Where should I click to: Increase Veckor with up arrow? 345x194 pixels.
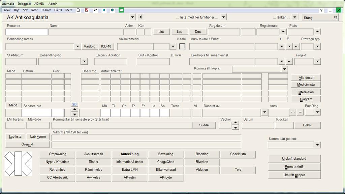(x=236, y=123)
